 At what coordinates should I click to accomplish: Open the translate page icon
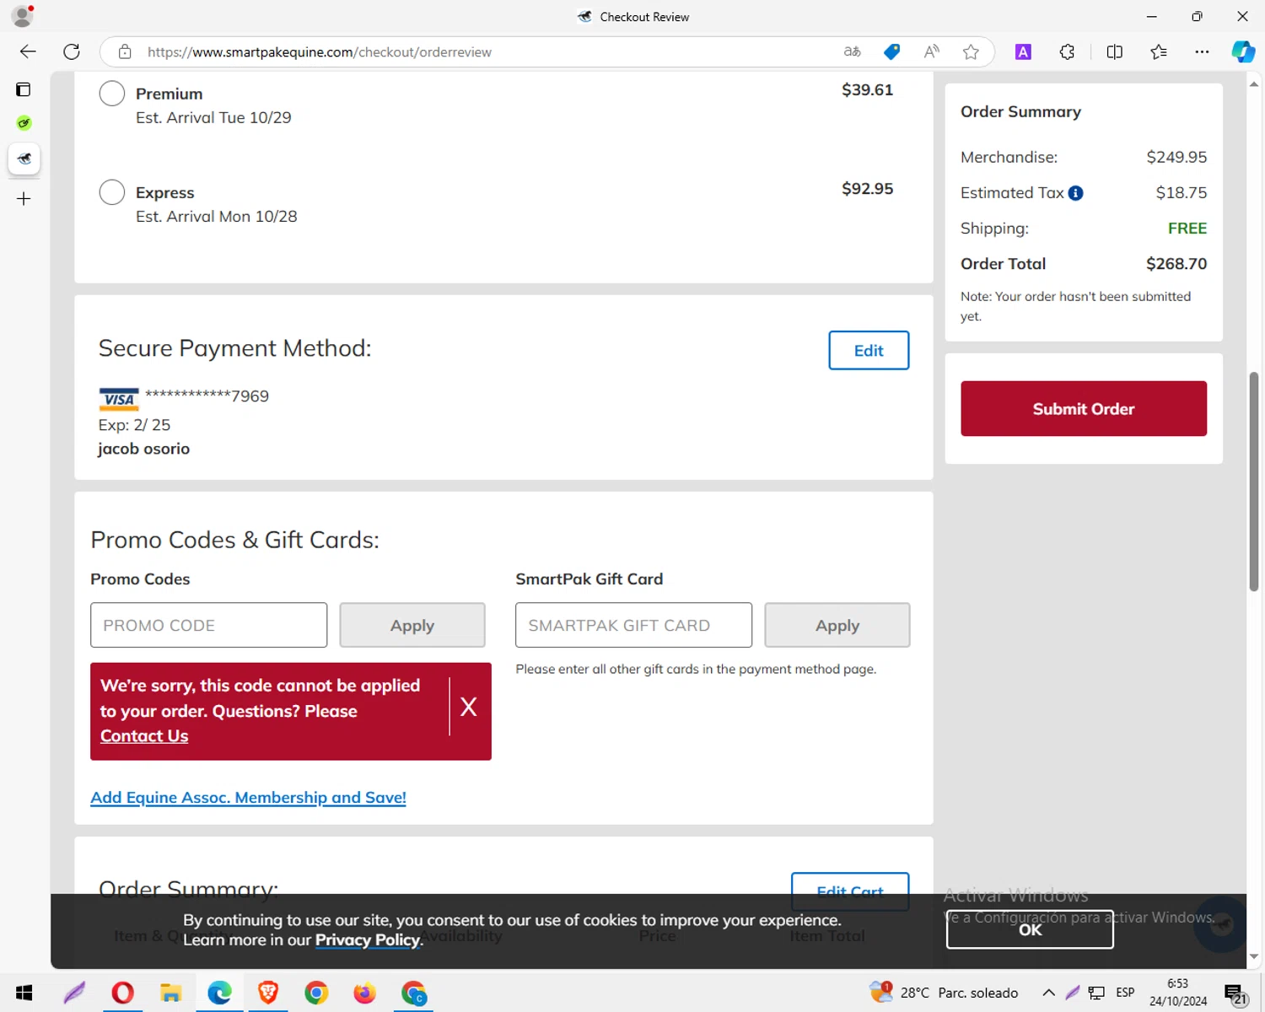853,51
